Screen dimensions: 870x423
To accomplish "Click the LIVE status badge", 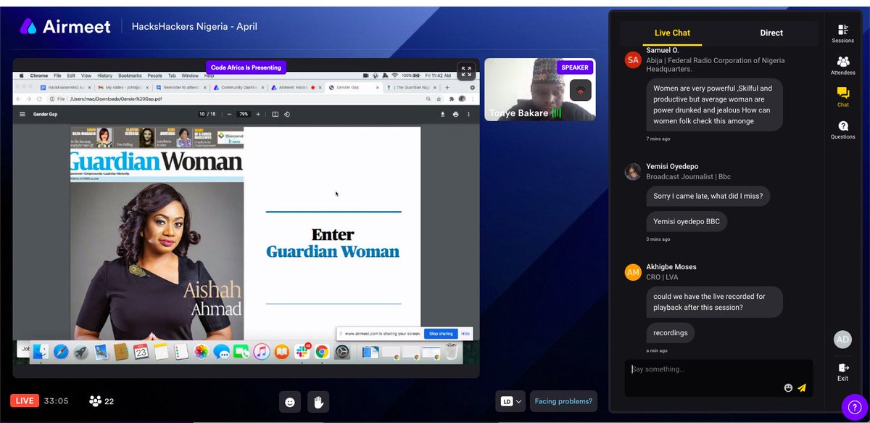I will [25, 401].
